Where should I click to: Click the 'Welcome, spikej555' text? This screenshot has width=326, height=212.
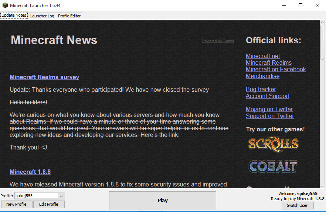pos(298,194)
